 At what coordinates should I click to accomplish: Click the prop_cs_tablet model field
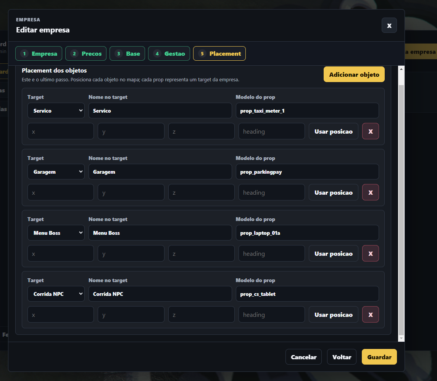pos(307,294)
